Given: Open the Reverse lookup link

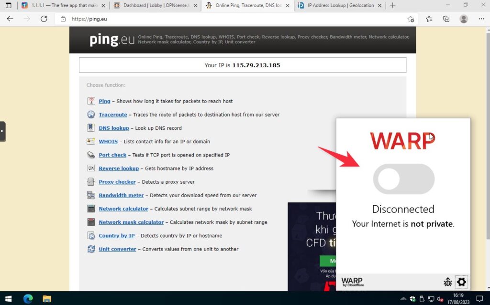Looking at the screenshot, I should [119, 168].
